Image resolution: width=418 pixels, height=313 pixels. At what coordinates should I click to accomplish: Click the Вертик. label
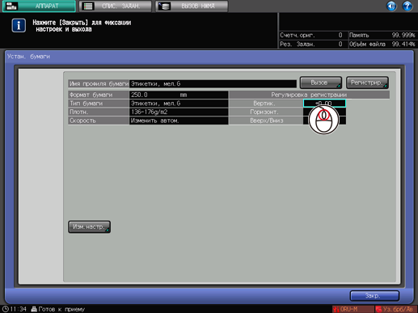point(266,104)
